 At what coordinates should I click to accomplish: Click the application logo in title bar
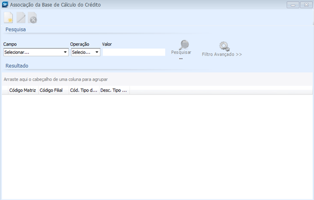[5, 4]
